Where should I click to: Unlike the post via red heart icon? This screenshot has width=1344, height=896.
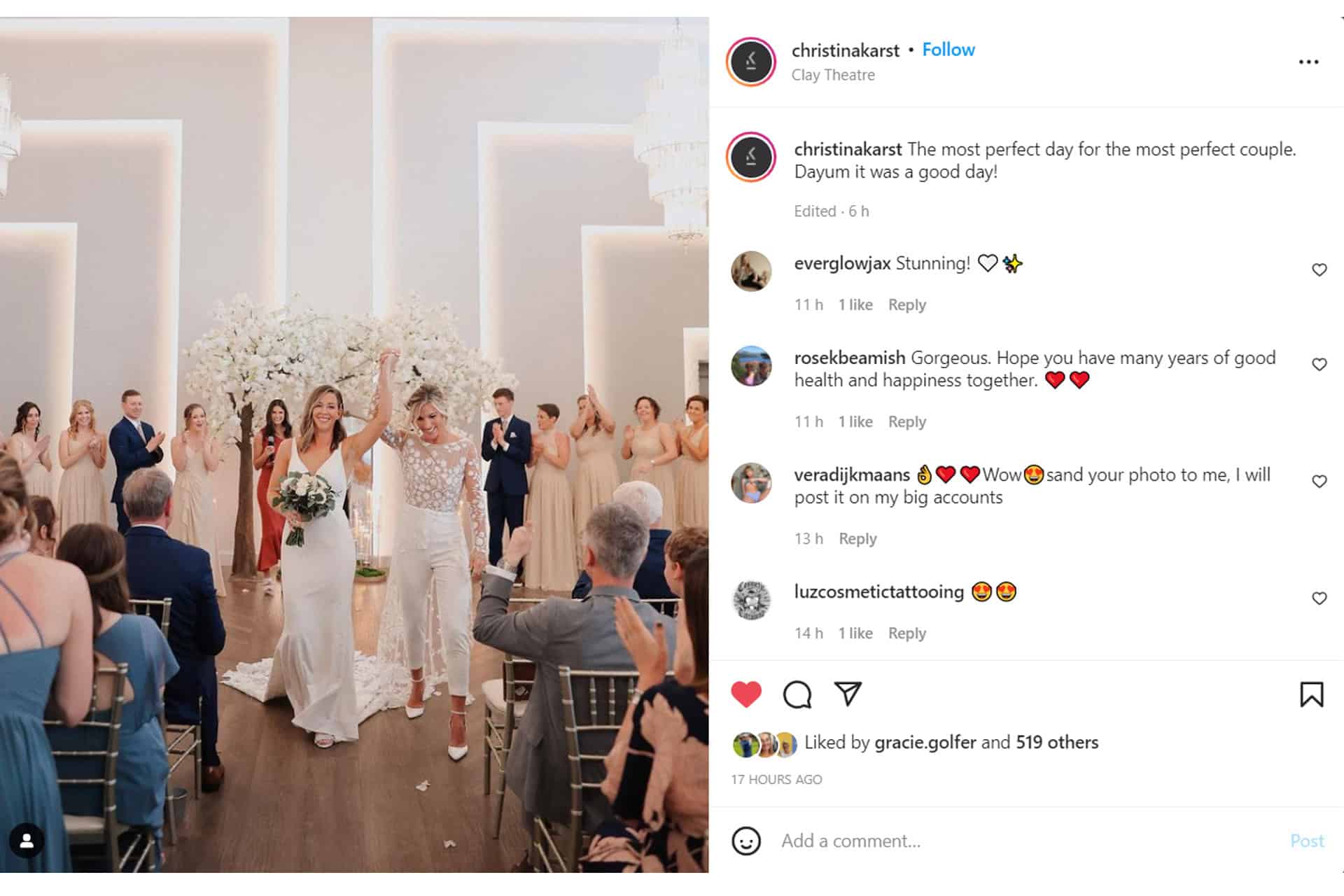(x=746, y=694)
